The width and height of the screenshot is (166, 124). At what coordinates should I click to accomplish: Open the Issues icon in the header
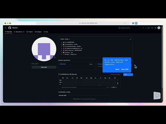point(149,28)
